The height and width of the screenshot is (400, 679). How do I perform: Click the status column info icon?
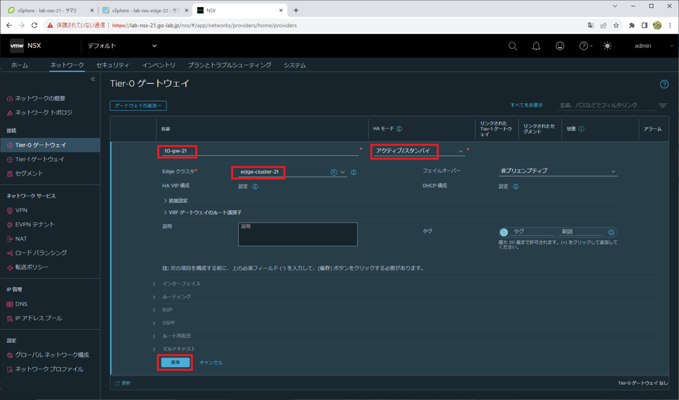pyautogui.click(x=582, y=128)
